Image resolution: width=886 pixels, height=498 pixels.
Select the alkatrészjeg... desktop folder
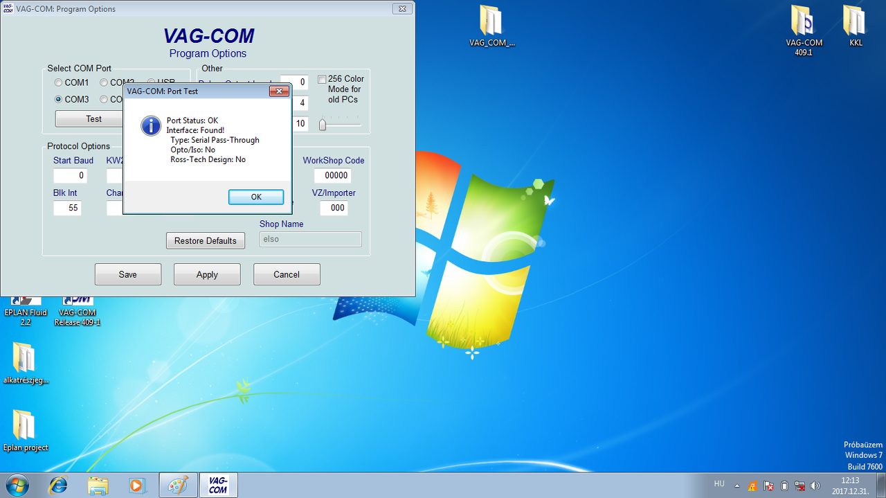tap(26, 363)
